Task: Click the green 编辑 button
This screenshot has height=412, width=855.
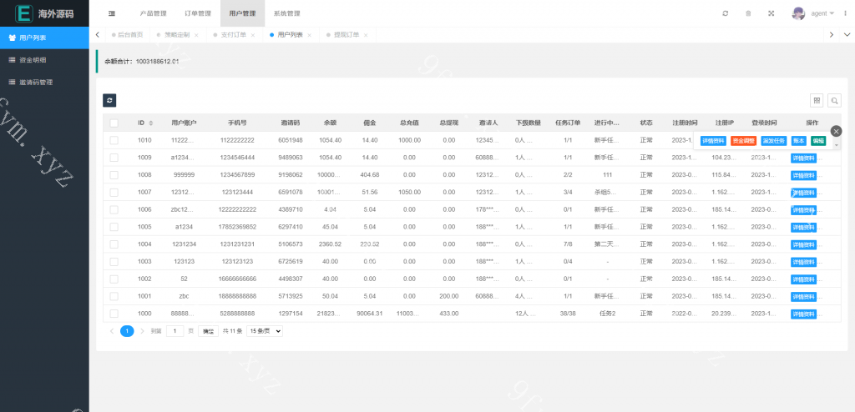Action: pos(818,141)
